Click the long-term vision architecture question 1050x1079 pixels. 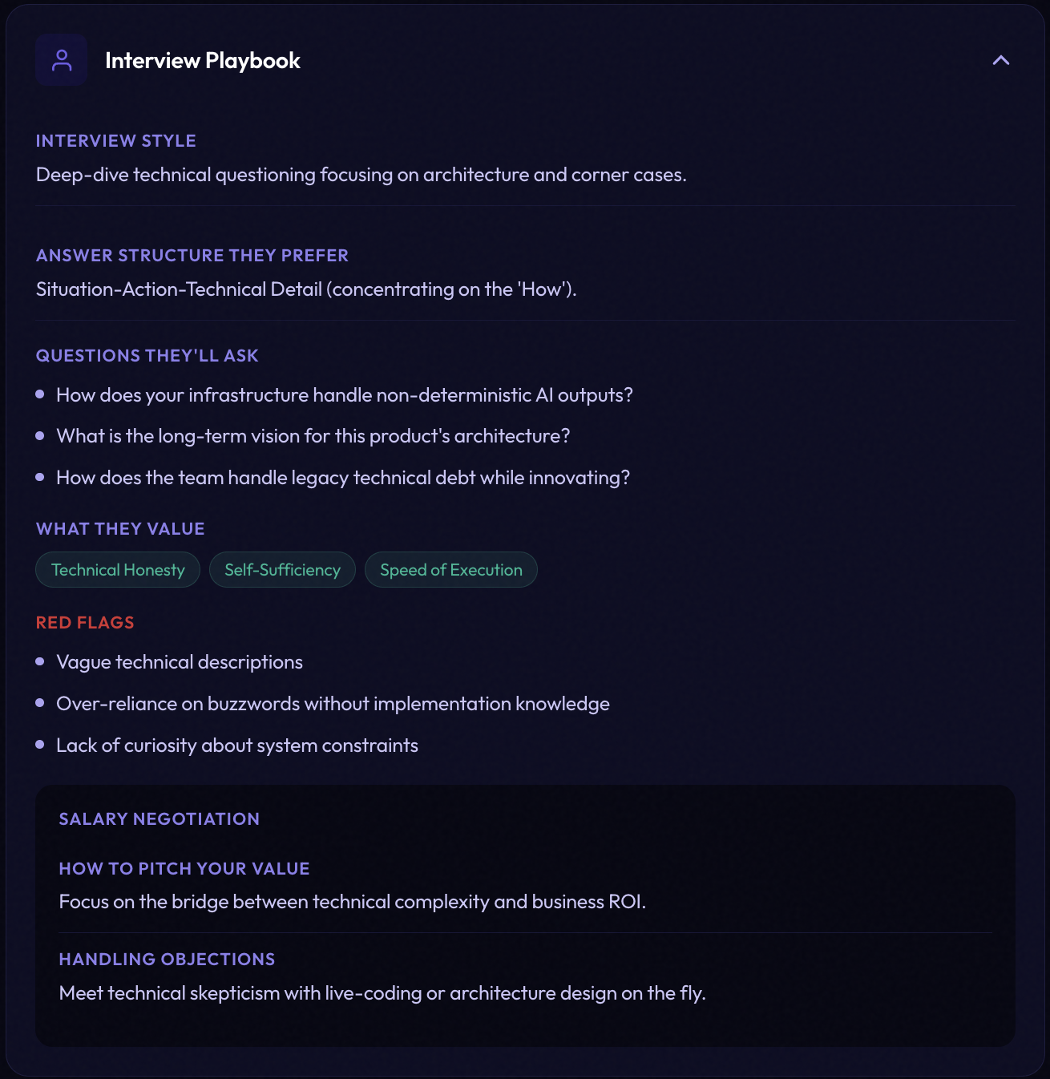pyautogui.click(x=313, y=436)
